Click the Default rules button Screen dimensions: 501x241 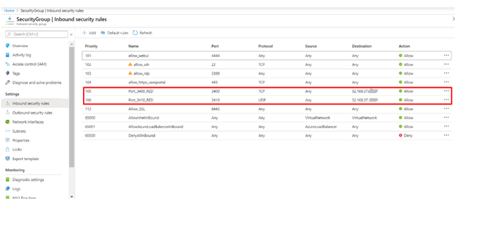click(115, 33)
